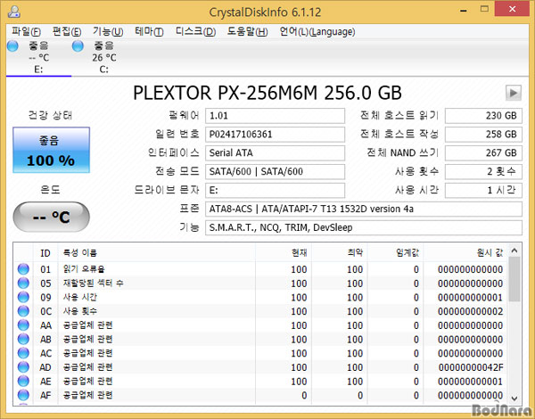Select attribute row 읽기 오류율
This screenshot has width=535, height=419.
tap(260, 269)
